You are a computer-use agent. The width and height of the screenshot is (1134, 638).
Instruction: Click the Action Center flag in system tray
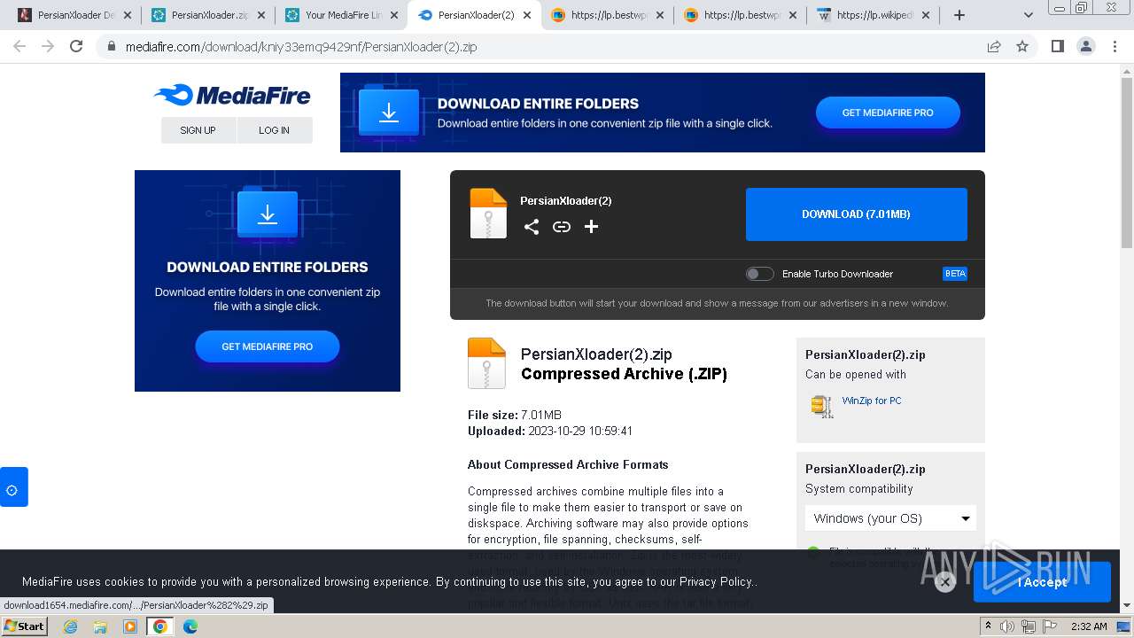point(1050,626)
